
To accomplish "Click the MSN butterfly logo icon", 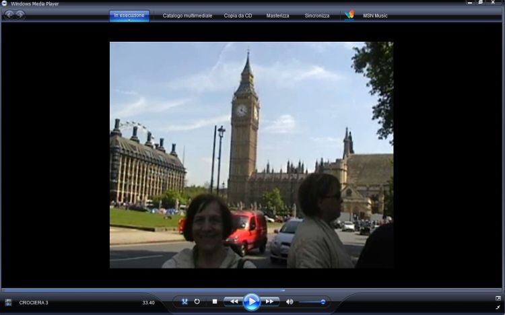I will click(349, 15).
